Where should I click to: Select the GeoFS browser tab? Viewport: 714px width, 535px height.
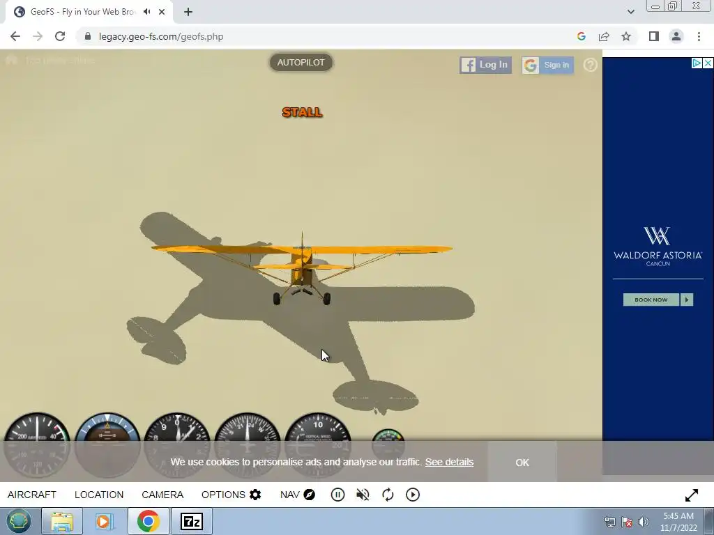tap(89, 12)
